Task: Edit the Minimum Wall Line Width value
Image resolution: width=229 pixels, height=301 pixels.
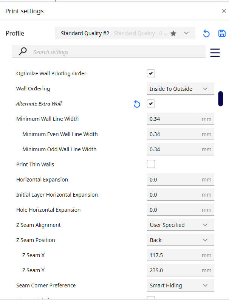Action: click(174, 119)
